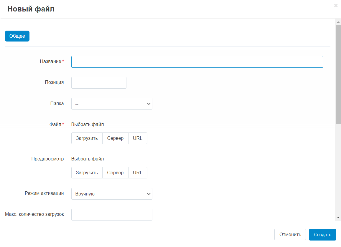Viewport: 341px width, 247px height.
Task: Select Сервер option under Предпросмотр
Action: [x=115, y=173]
